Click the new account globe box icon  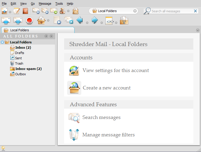pyautogui.click(x=74, y=88)
